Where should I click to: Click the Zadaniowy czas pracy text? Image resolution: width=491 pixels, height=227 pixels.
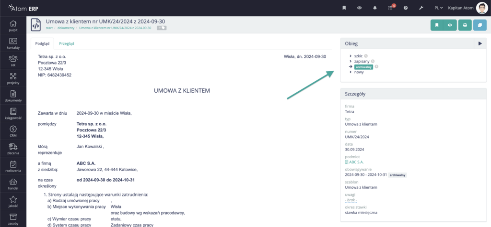click(x=132, y=225)
